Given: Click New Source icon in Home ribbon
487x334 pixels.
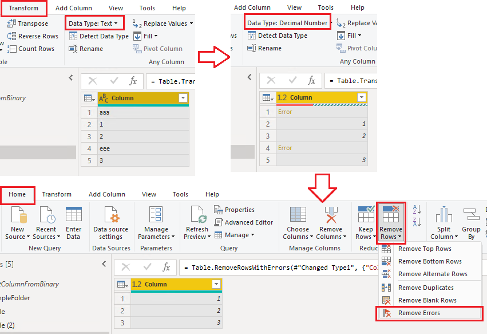Looking at the screenshot, I should tap(19, 215).
